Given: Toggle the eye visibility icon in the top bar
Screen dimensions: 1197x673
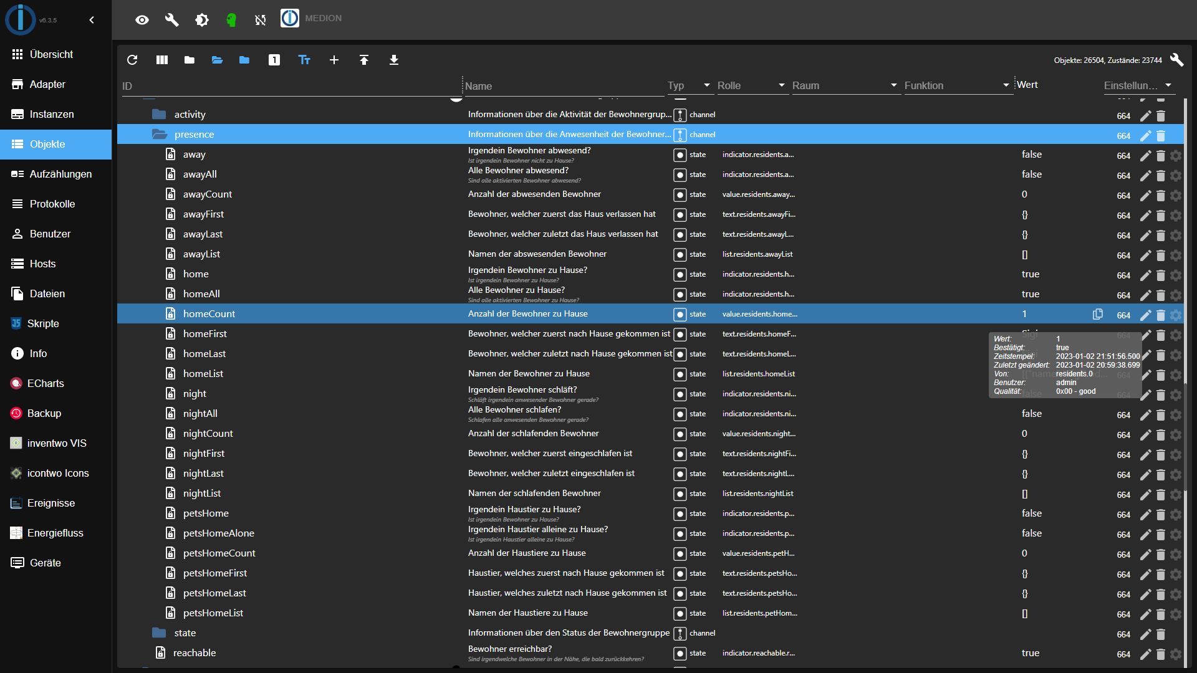Looking at the screenshot, I should tap(142, 20).
